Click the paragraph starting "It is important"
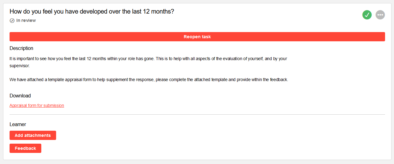 (148, 59)
